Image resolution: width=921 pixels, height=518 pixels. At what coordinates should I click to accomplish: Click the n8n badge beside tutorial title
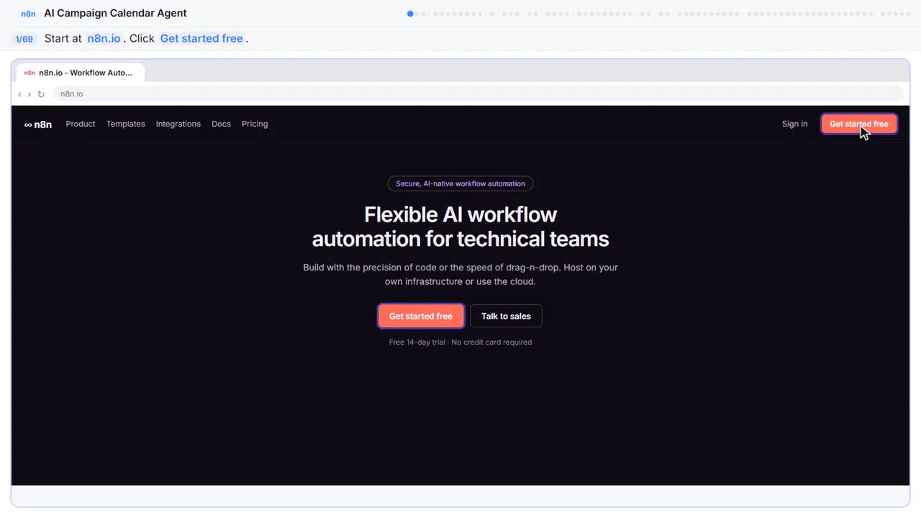(x=28, y=14)
